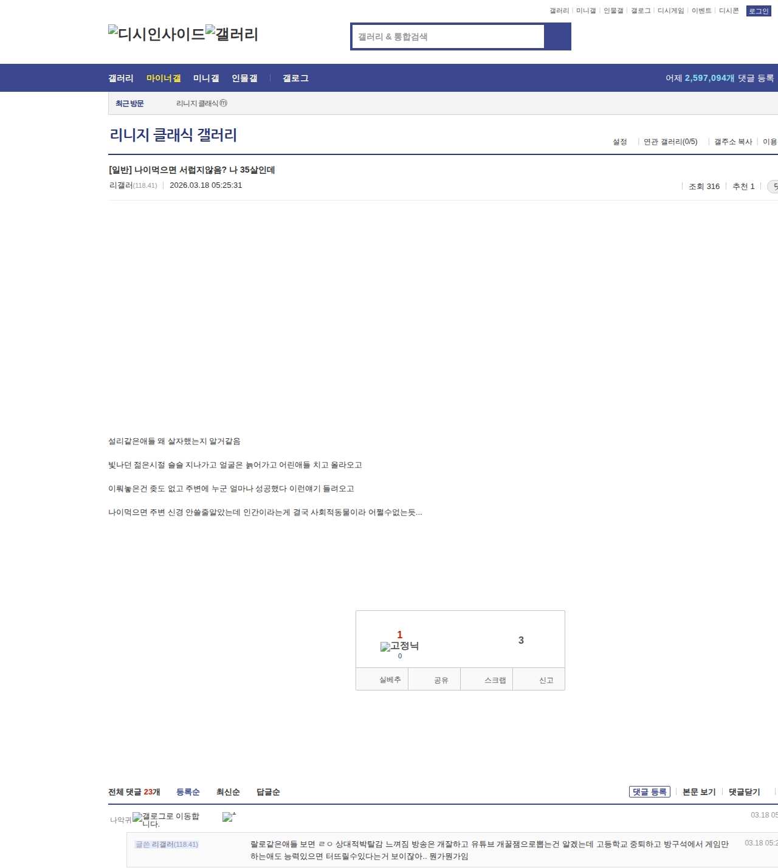
Task: Click the 추천 1 count in header
Action: [743, 187]
